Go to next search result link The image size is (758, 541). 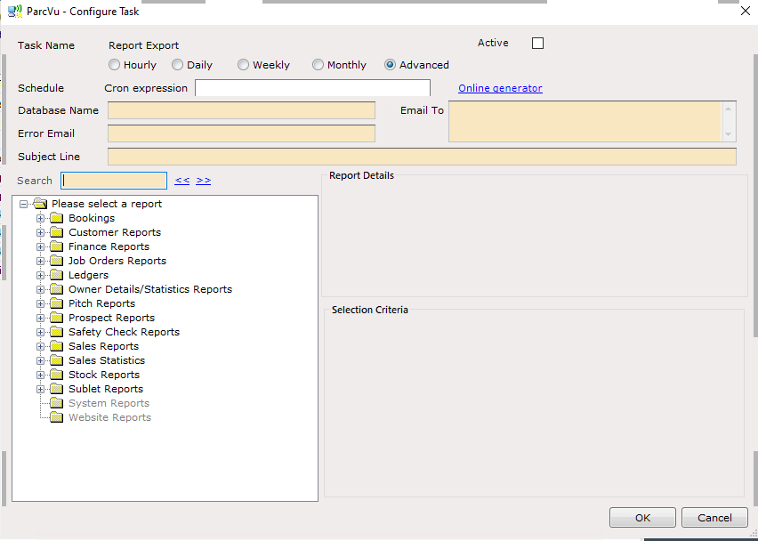(x=204, y=181)
